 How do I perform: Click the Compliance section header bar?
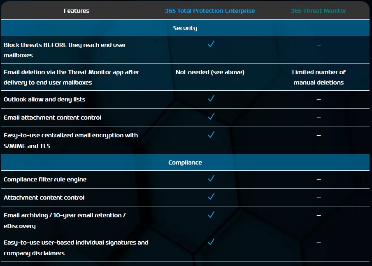click(185, 162)
